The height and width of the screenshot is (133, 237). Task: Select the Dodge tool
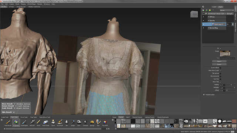pyautogui.click(x=73, y=123)
